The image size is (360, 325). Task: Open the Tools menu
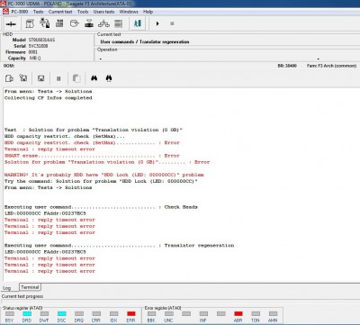click(x=83, y=12)
